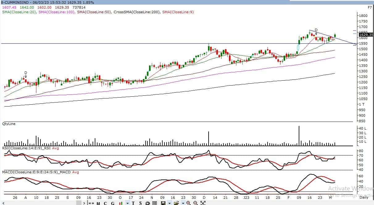Click the fit-to-screen crossed arrows icon
Image resolution: width=374 pixels, height=205 pixels.
click(x=203, y=203)
